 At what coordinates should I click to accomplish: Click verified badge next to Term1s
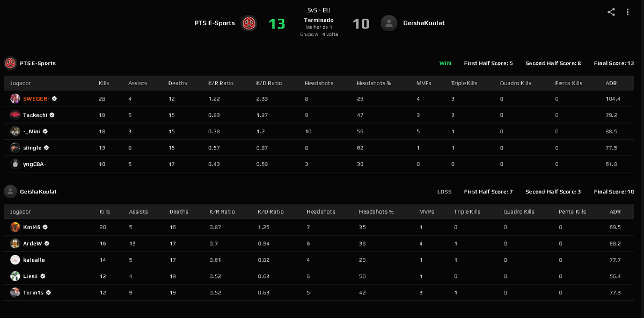click(48, 293)
